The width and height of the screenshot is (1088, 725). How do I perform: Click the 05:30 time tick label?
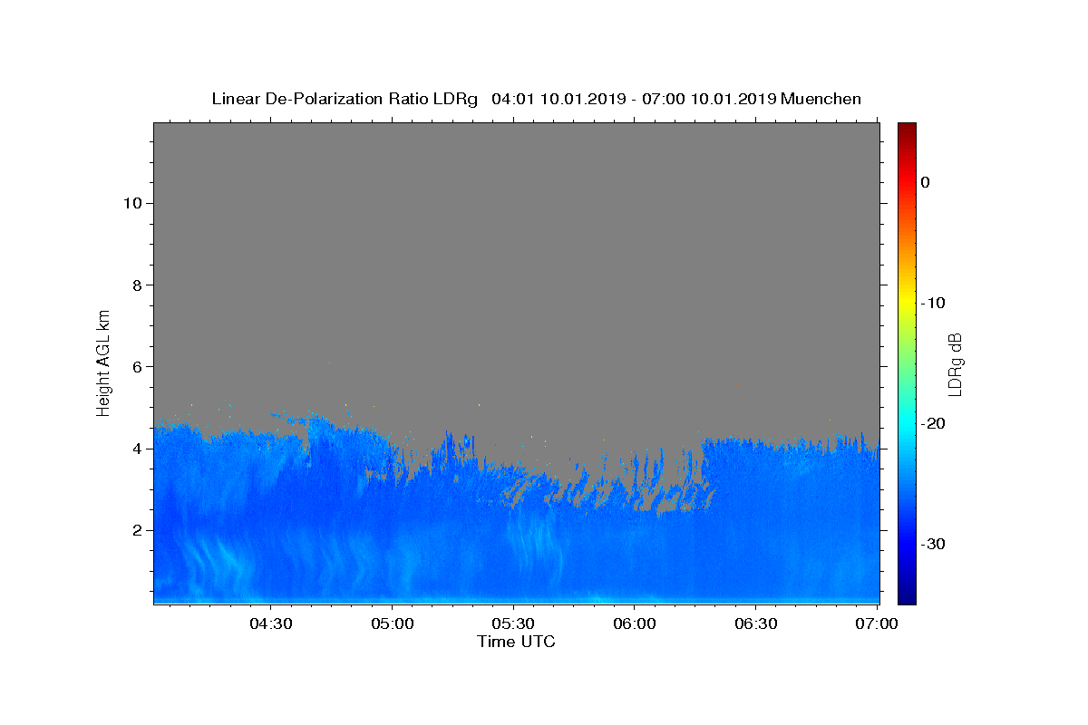tap(513, 623)
